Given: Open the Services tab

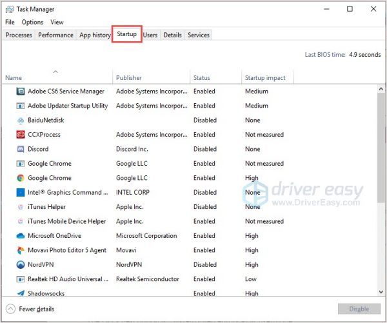Looking at the screenshot, I should (x=198, y=35).
